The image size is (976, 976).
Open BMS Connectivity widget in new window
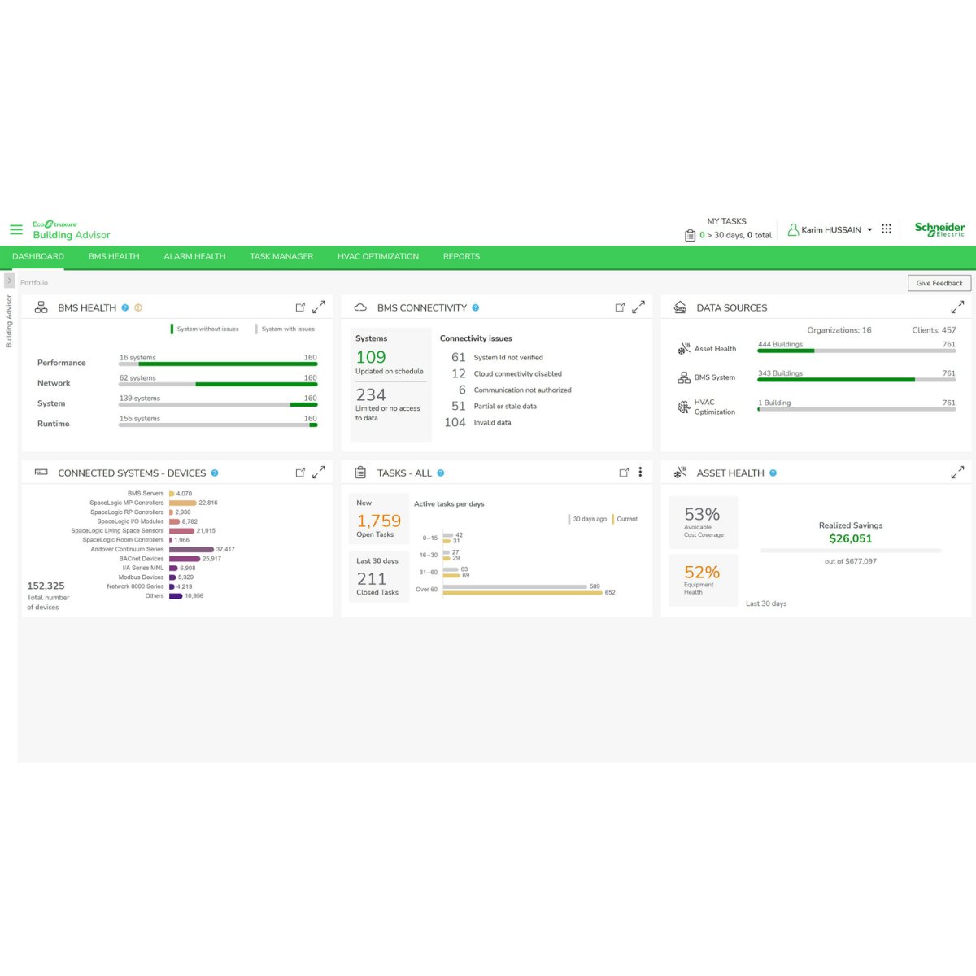pyautogui.click(x=620, y=307)
